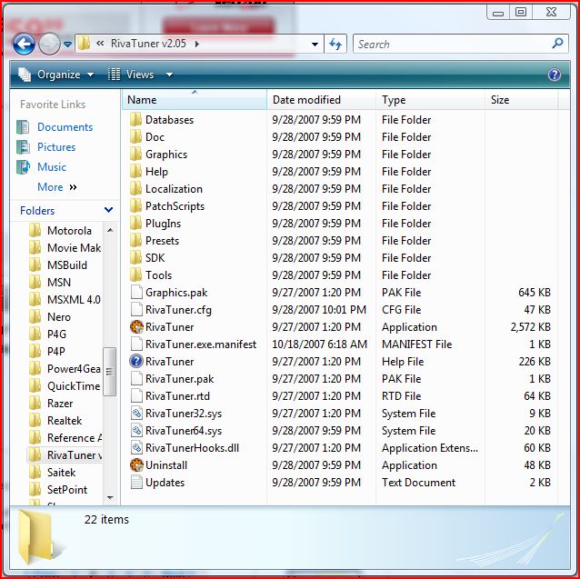
Task: Open the Organize dropdown arrow
Action: tap(90, 75)
